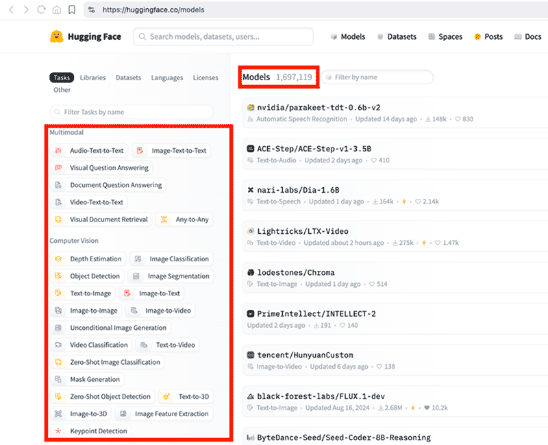Open black-forest-labs/FLUX.1-dev model
Viewport: 548px width, 445px height.
click(x=321, y=396)
